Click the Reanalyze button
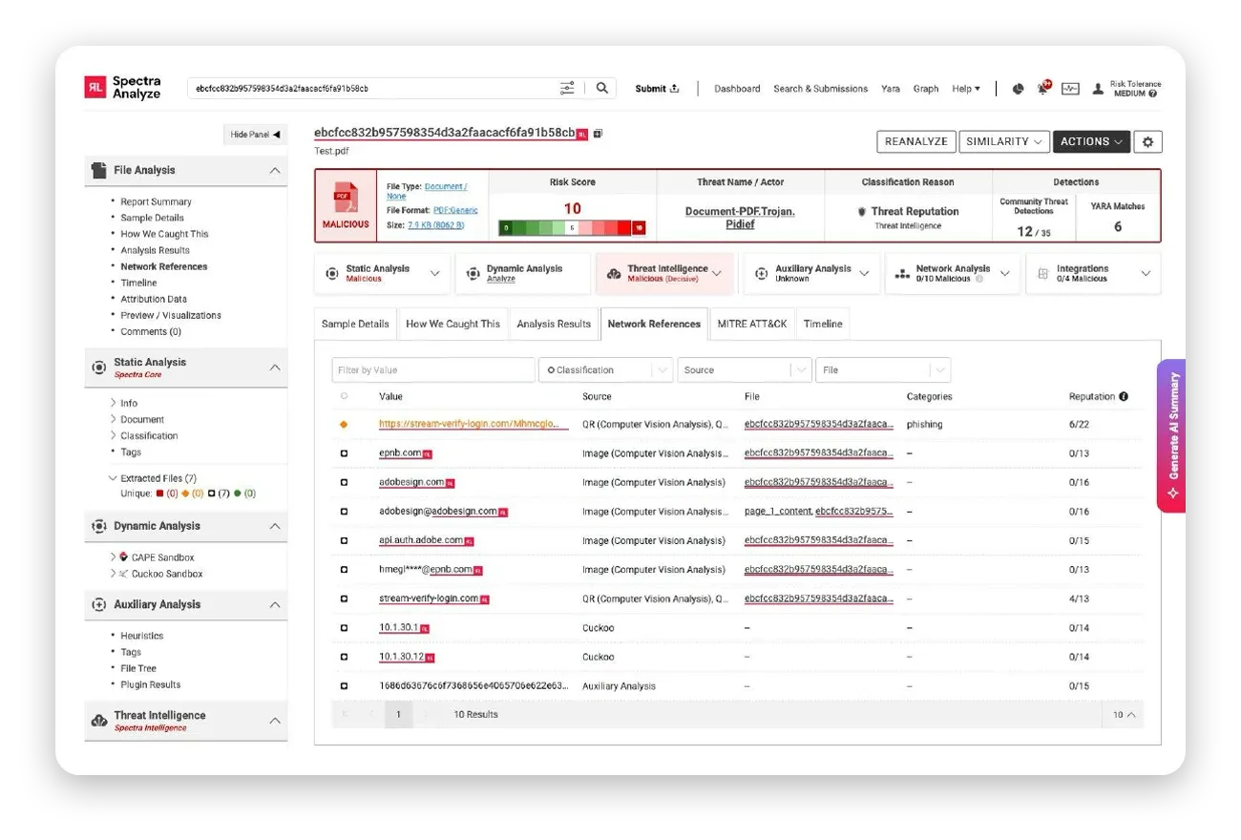Screen dimensions: 1241x840 915,141
